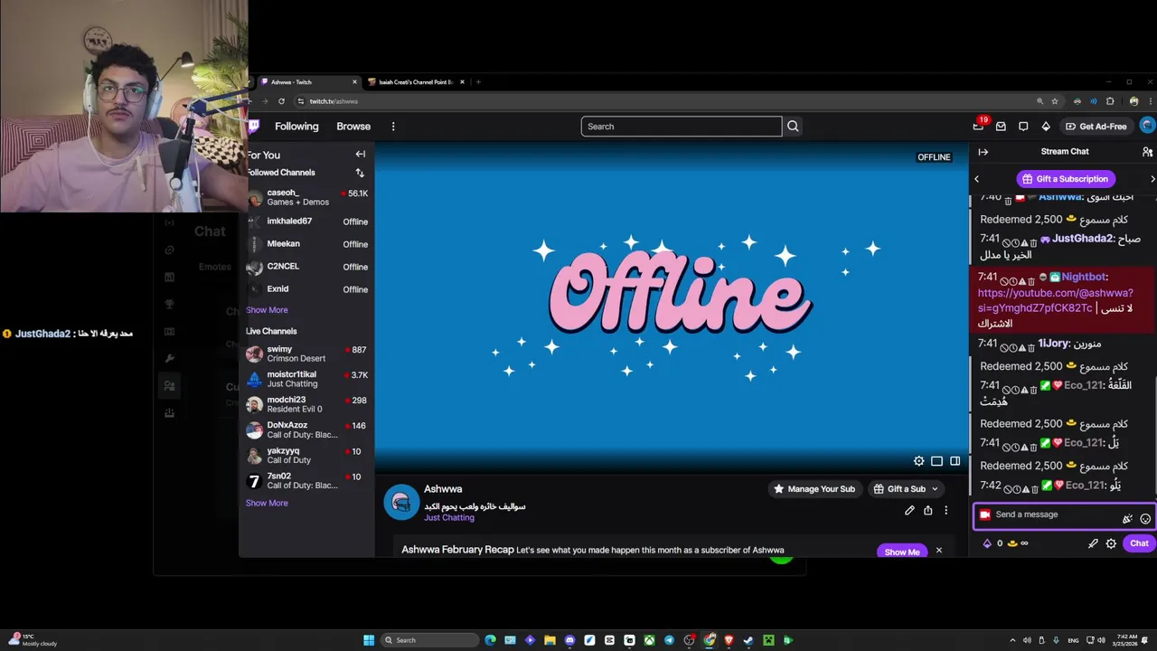Open Discord from the taskbar
This screenshot has width=1157, height=651.
[x=569, y=640]
